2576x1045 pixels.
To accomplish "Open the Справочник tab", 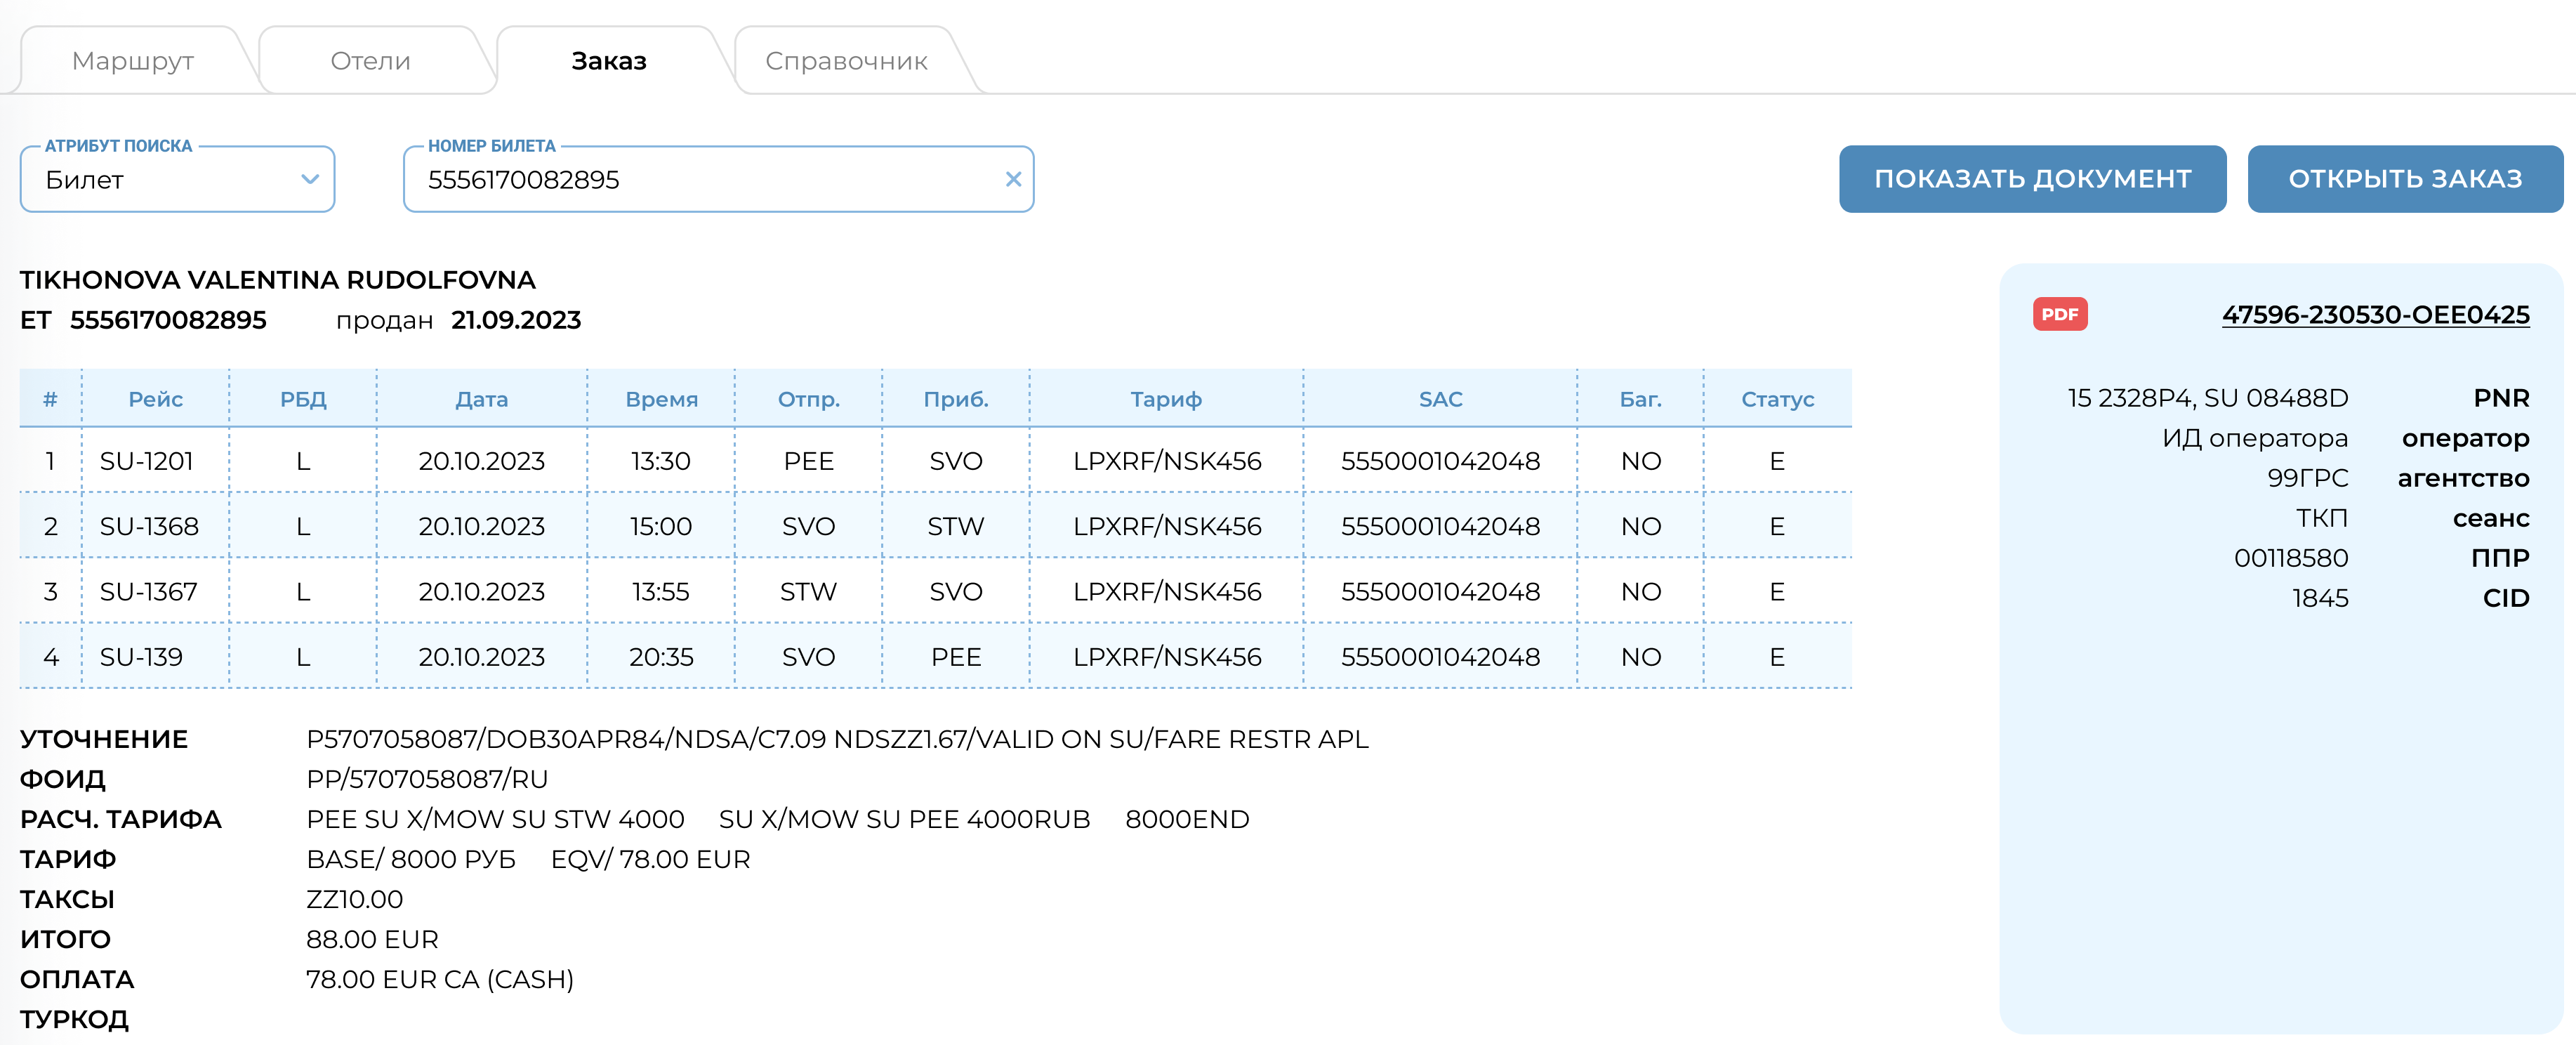I will [846, 61].
